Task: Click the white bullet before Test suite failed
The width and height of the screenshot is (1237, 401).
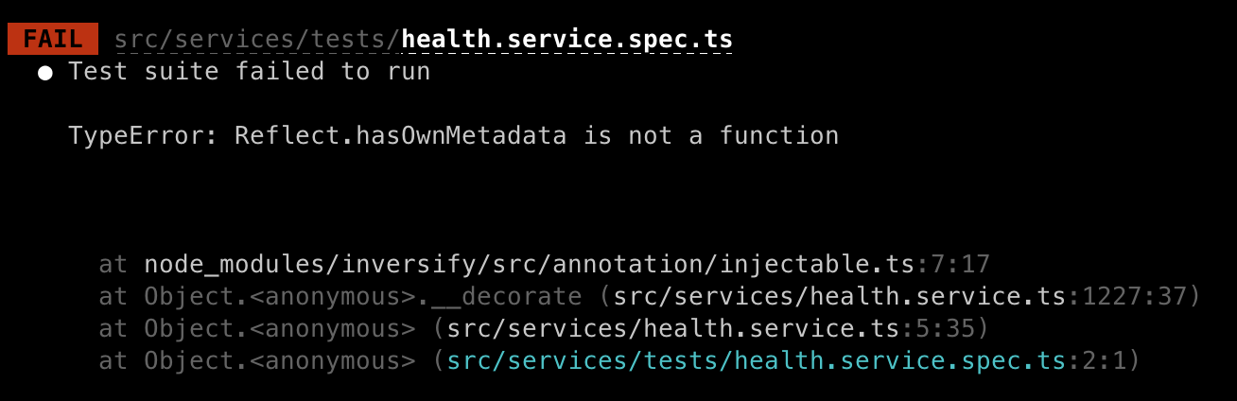Action: click(x=44, y=73)
